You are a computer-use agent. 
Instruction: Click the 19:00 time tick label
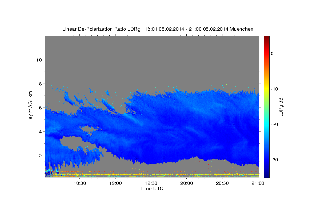pos(115,183)
